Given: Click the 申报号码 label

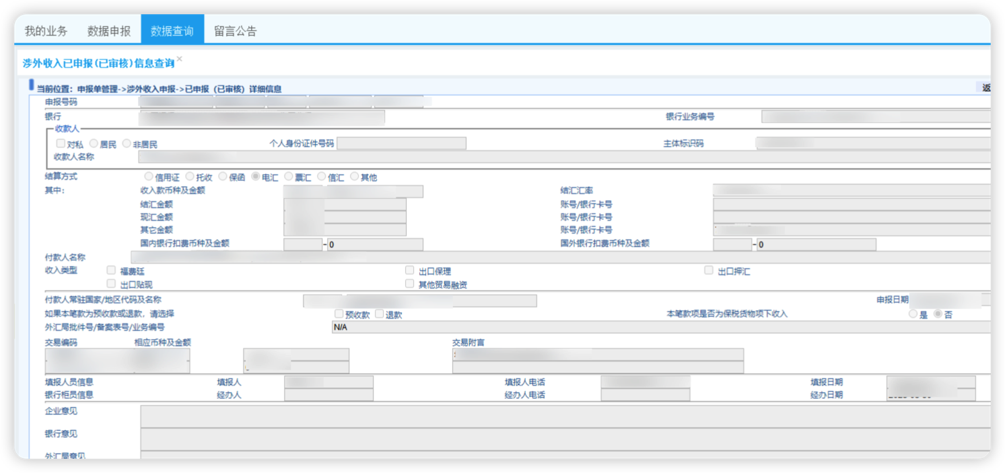Looking at the screenshot, I should pyautogui.click(x=61, y=102).
